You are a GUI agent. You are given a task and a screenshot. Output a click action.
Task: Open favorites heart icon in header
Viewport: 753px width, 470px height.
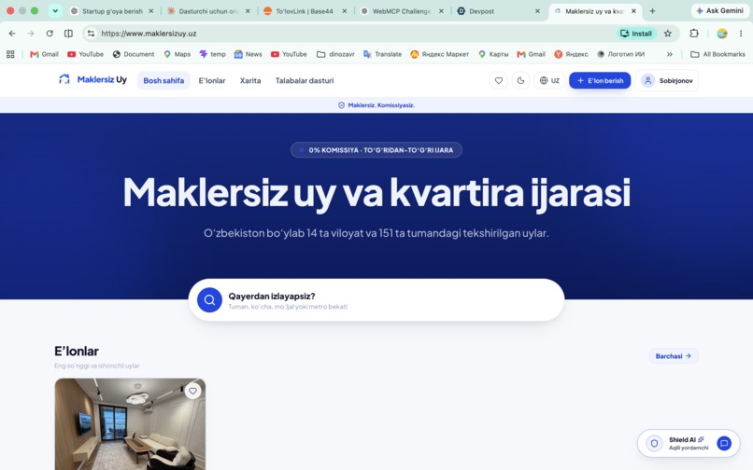[499, 80]
